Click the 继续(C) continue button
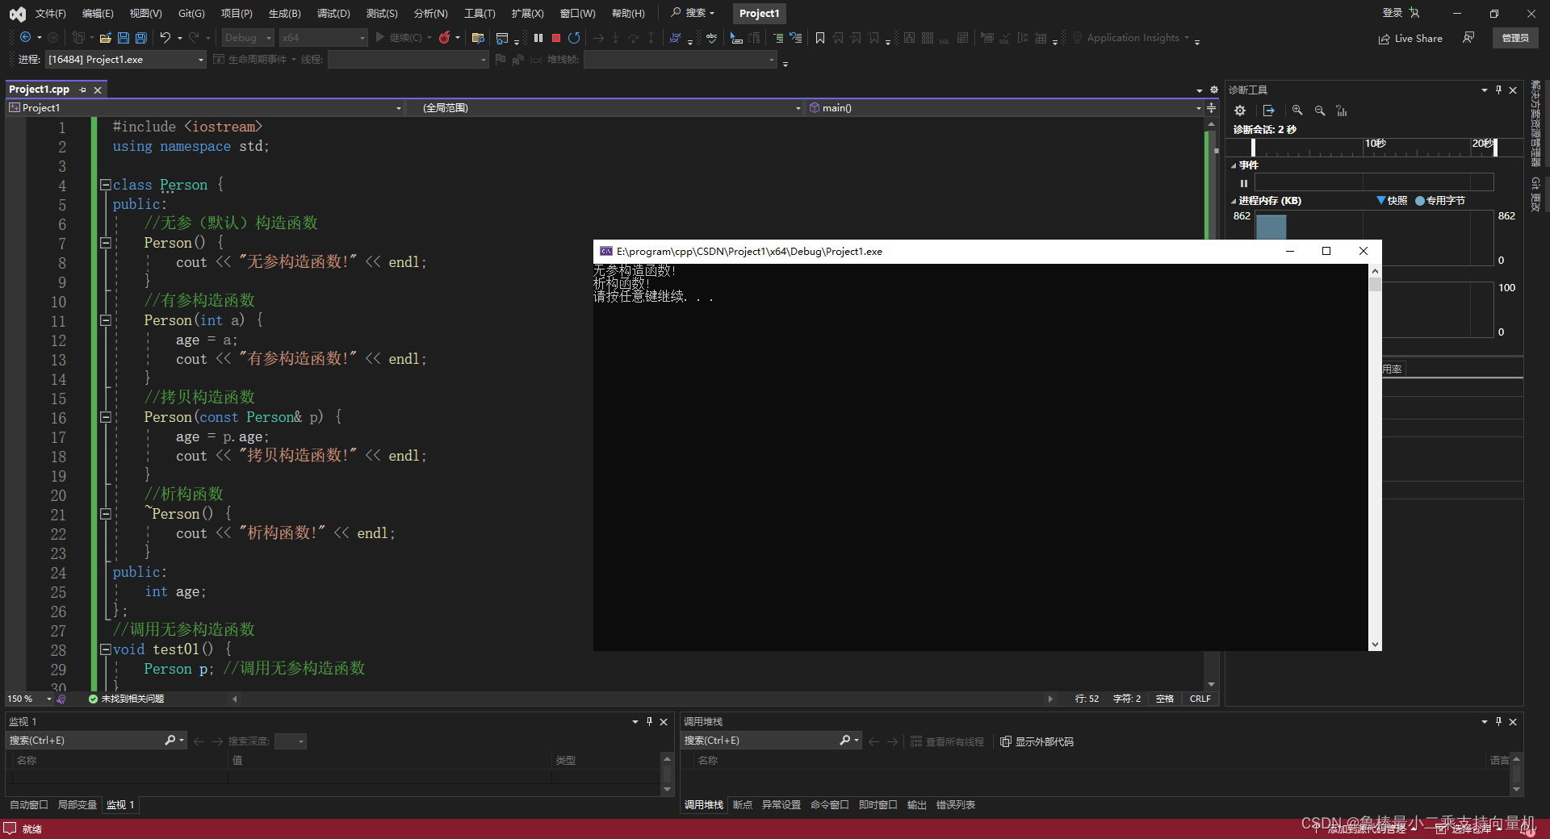1550x839 pixels. (399, 38)
